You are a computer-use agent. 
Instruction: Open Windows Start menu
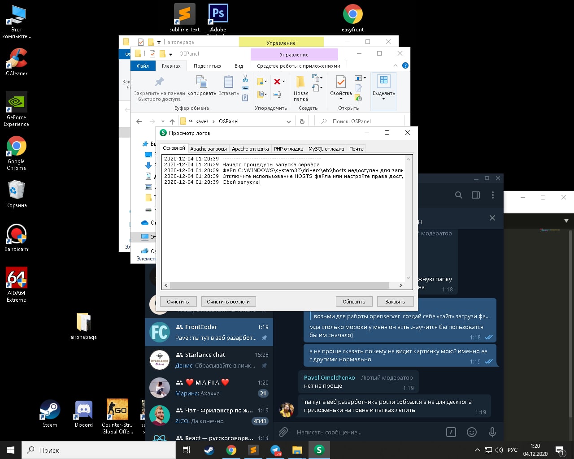point(11,450)
